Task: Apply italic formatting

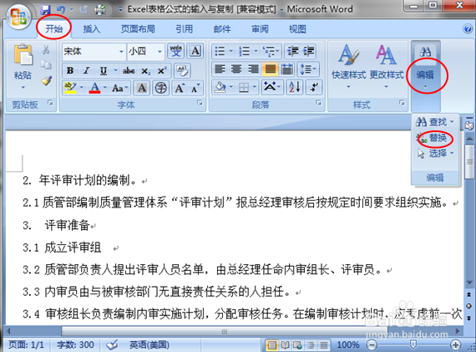Action: pyautogui.click(x=87, y=71)
